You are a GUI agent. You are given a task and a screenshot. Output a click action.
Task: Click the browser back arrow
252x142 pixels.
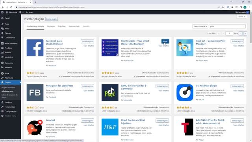coord(3,7)
